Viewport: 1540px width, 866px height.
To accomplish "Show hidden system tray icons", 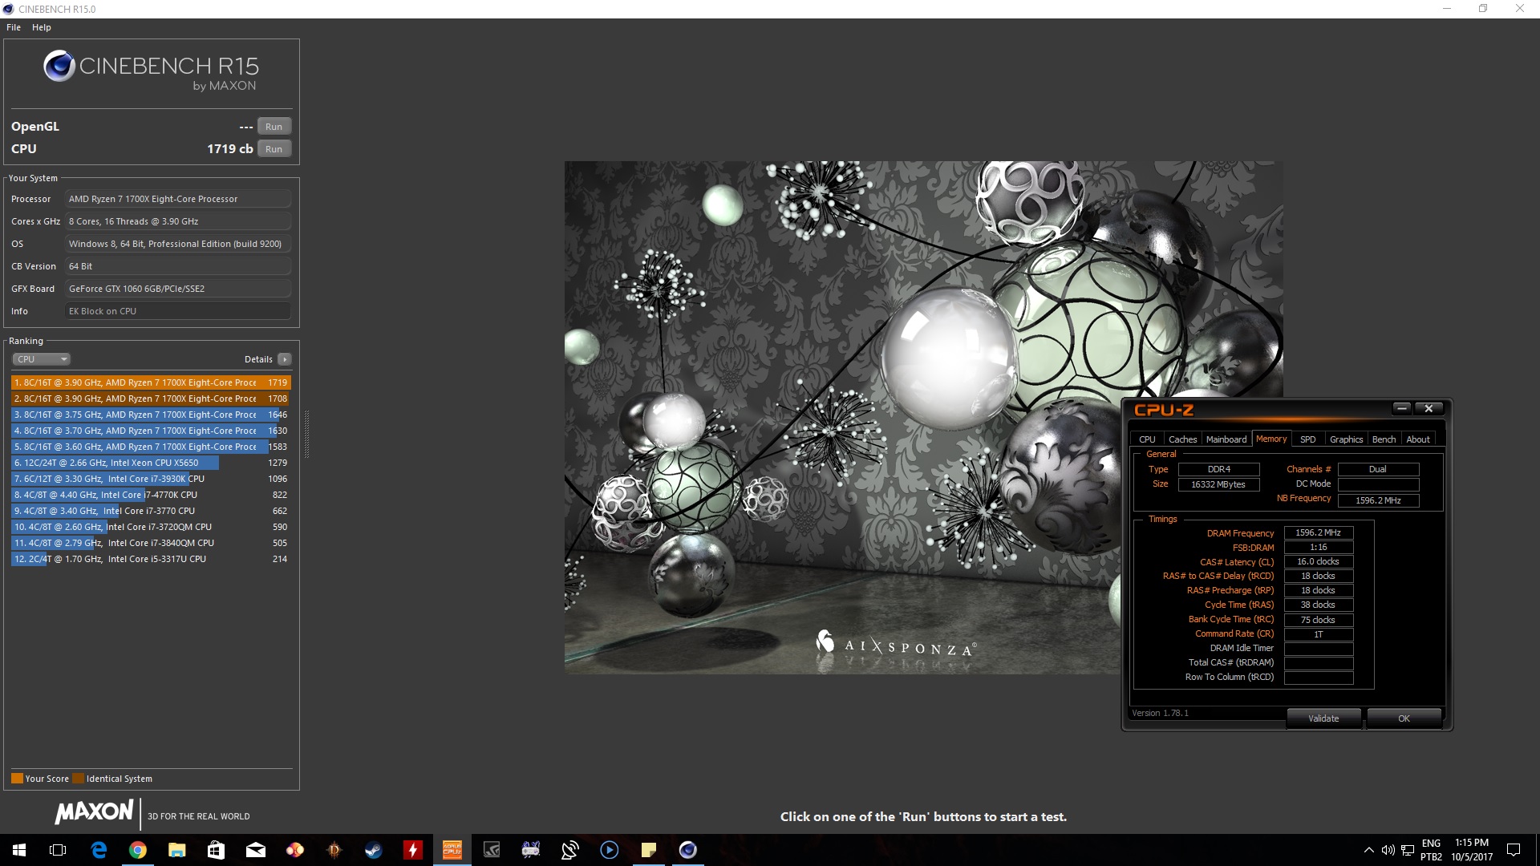I will coord(1368,850).
